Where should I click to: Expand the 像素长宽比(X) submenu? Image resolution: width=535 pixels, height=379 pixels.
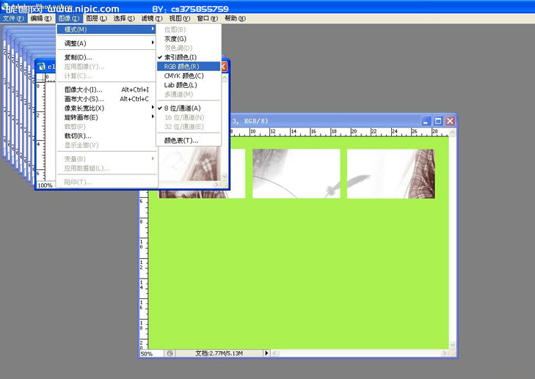(106, 108)
